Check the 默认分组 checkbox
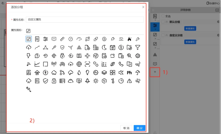The width and height of the screenshot is (221, 134). [163, 22]
